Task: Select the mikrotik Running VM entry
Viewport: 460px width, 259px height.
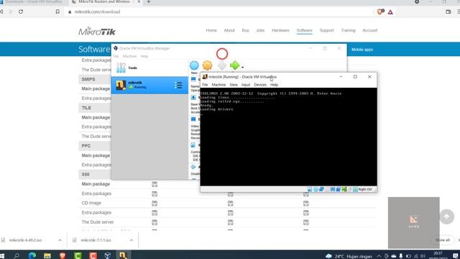Action: coord(149,85)
